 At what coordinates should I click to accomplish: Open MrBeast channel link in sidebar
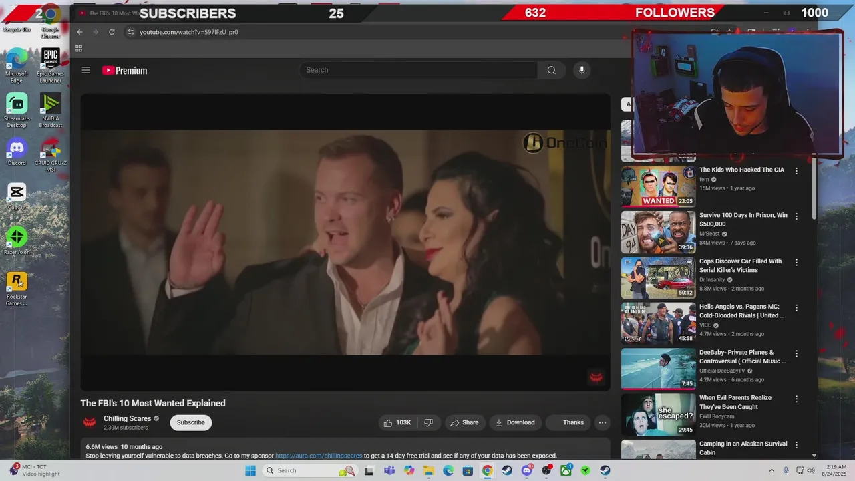[709, 234]
